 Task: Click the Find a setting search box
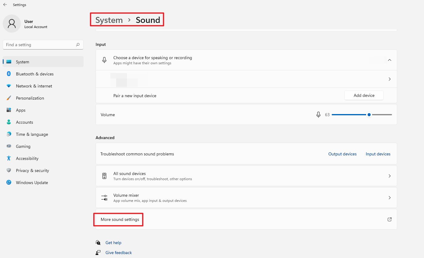(x=39, y=45)
